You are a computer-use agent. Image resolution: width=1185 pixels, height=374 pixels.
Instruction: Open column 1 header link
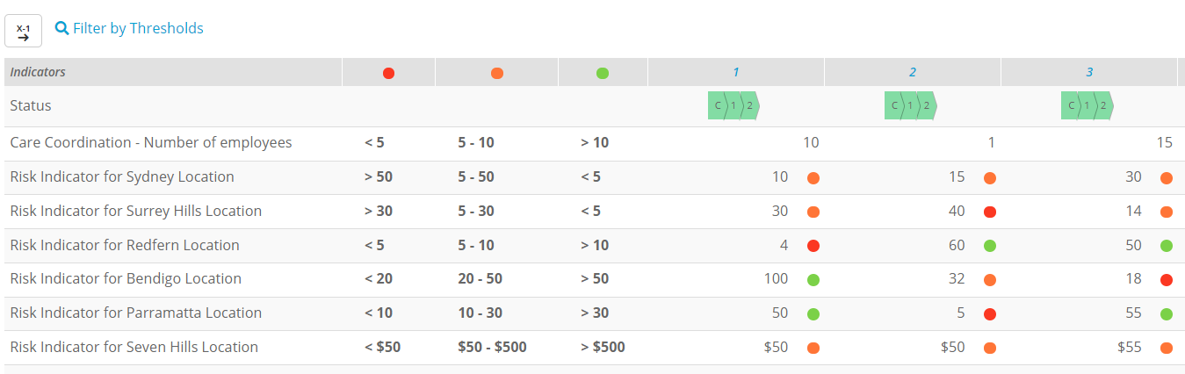(x=737, y=73)
